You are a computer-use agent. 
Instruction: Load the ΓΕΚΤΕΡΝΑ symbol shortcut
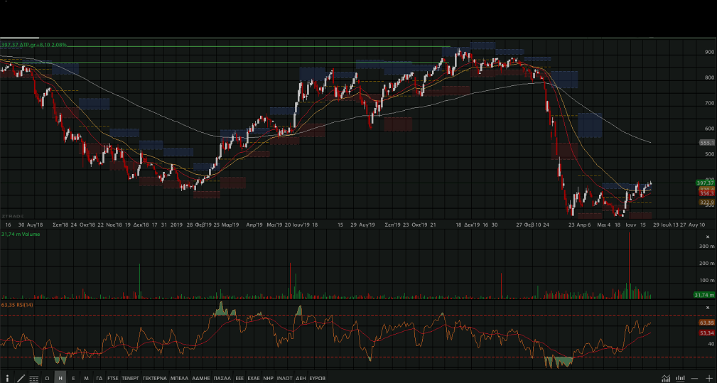point(154,378)
